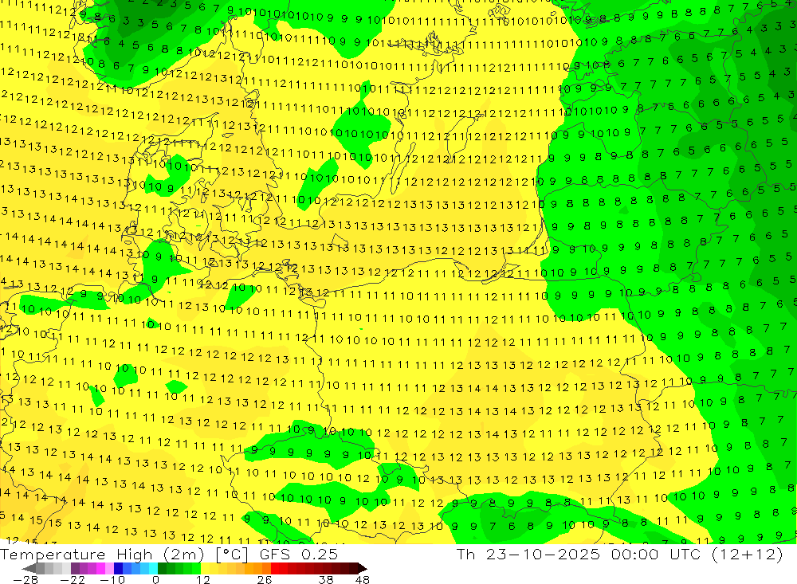Click the dark purple swatch above '-22'
The height and width of the screenshot is (584, 797).
(75, 568)
